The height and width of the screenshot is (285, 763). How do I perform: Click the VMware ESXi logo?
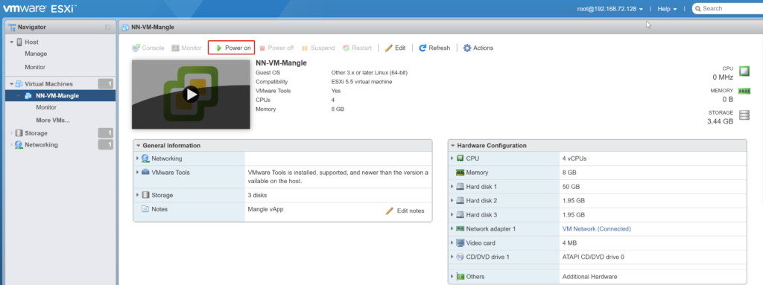coord(40,9)
